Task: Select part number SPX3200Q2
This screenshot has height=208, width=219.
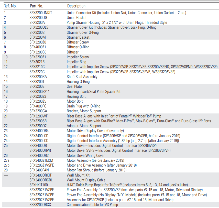Action: [x=38, y=126]
